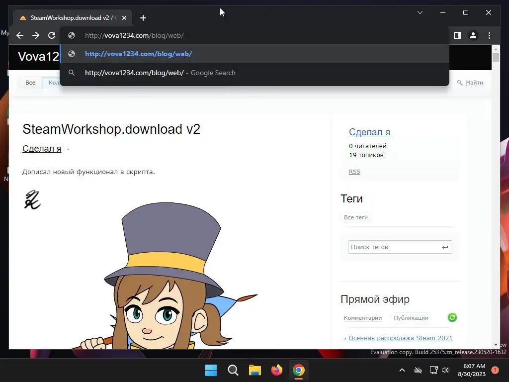Open Windows taskbar Search
The height and width of the screenshot is (382, 509).
(233, 370)
